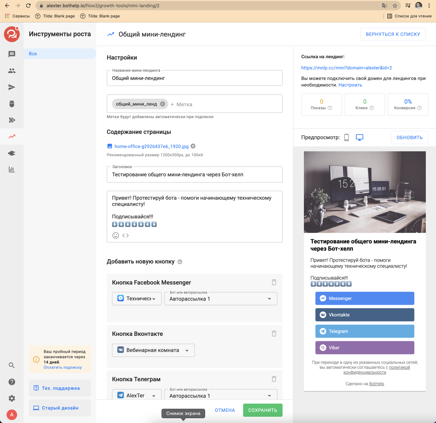Screen dimensions: 436x423
Task: Switch preview to desktop view
Action: [x=359, y=137]
